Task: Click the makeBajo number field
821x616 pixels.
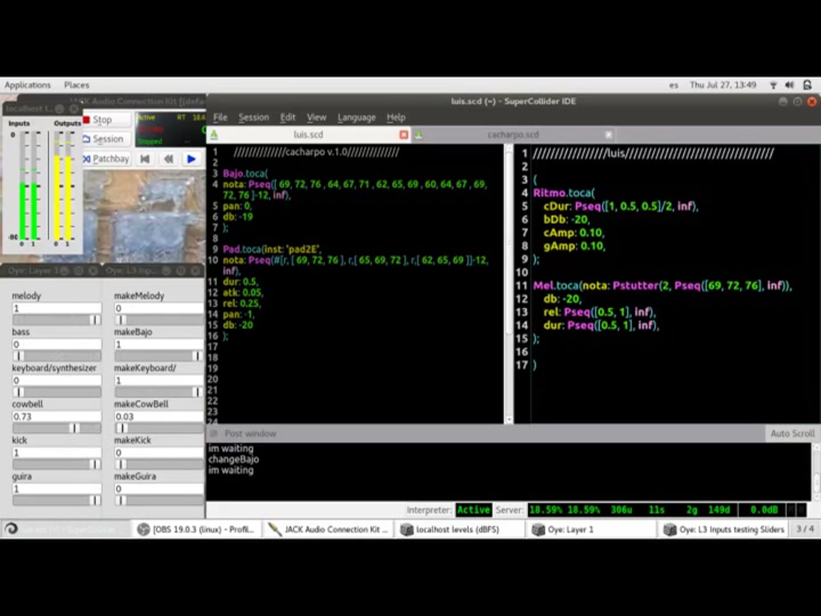Action: coord(159,344)
